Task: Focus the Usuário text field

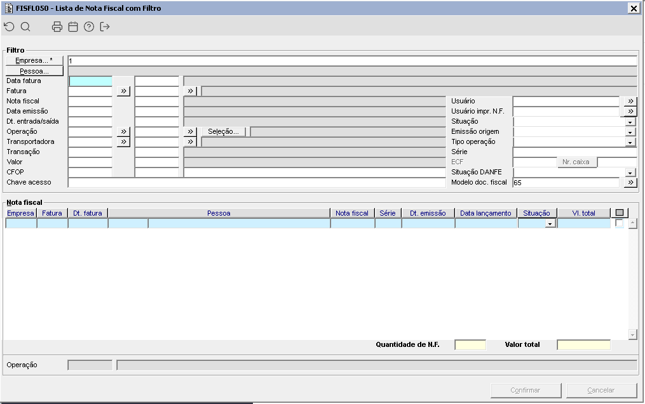Action: [x=566, y=101]
